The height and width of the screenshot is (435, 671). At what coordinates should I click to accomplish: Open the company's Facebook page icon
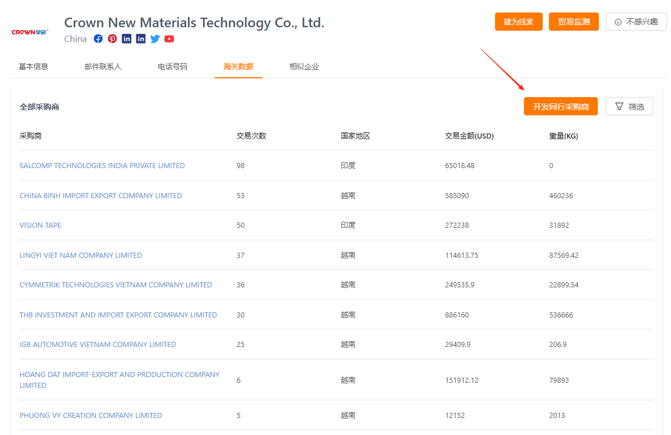(98, 39)
